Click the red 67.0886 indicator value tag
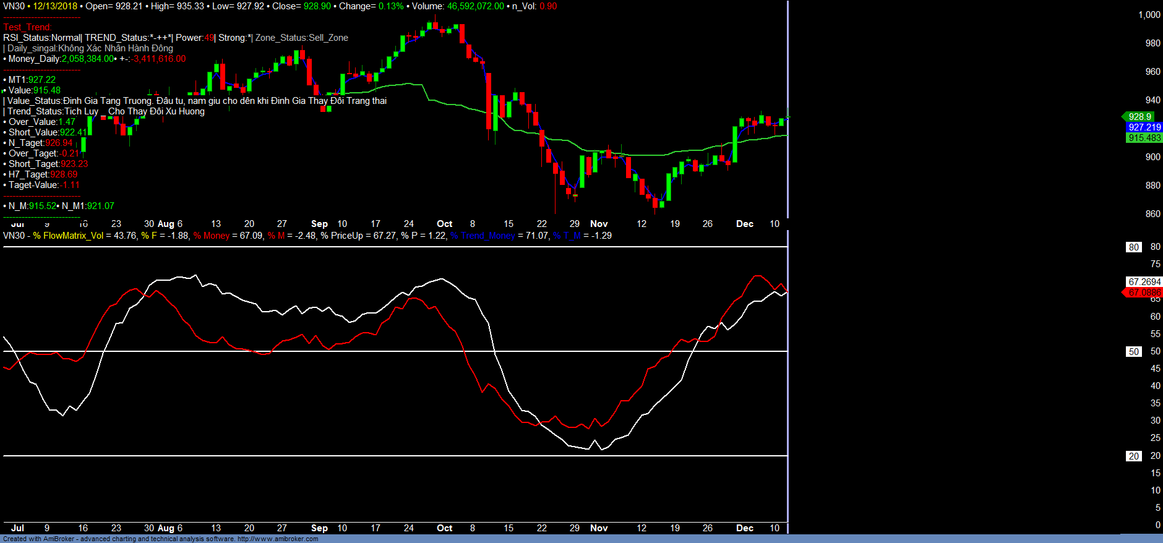Image resolution: width=1163 pixels, height=543 pixels. click(1144, 293)
